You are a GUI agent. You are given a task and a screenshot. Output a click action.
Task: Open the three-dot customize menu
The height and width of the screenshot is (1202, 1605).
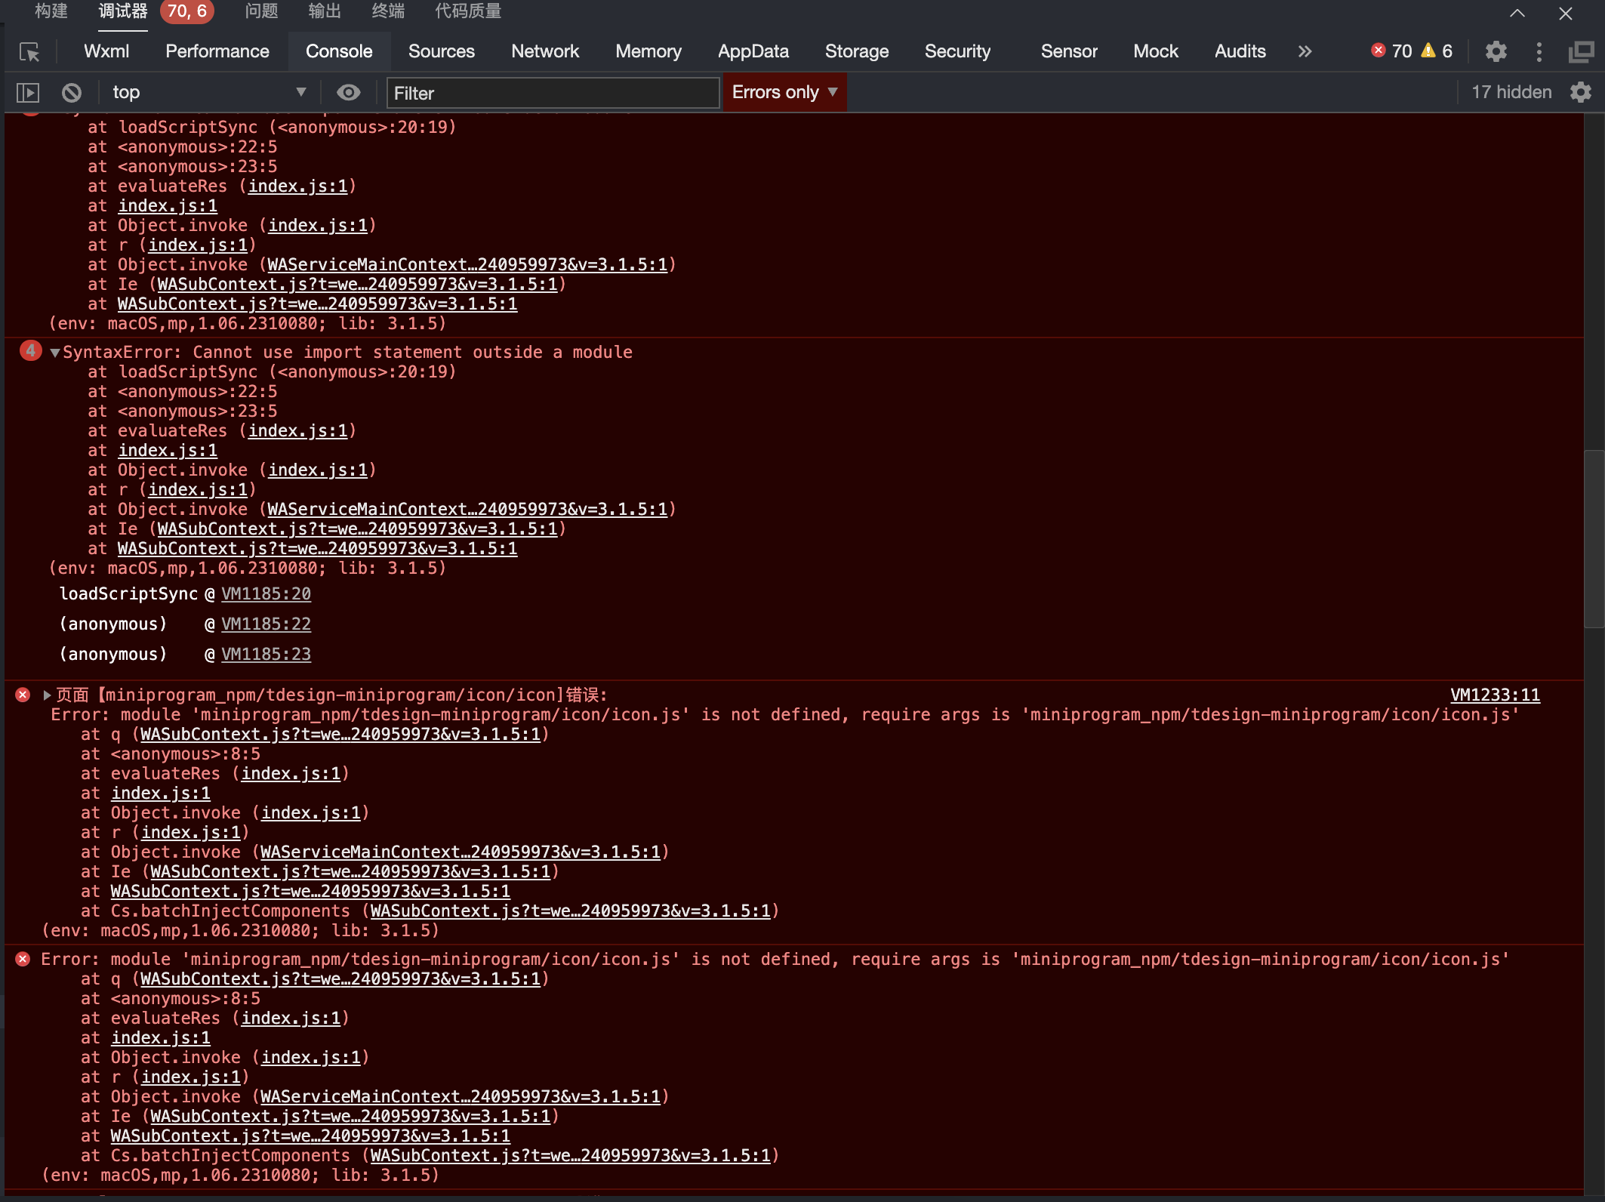pos(1539,51)
